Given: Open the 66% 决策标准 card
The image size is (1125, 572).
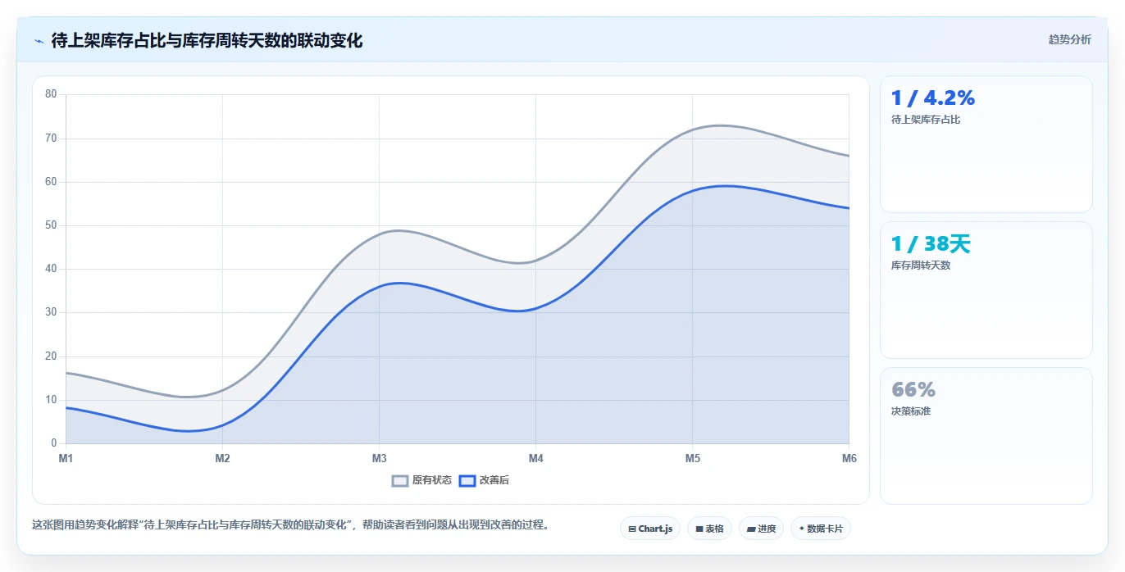Looking at the screenshot, I should pos(986,436).
